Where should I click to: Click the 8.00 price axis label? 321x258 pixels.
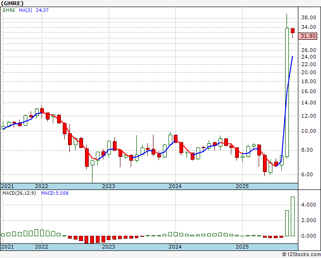point(307,150)
